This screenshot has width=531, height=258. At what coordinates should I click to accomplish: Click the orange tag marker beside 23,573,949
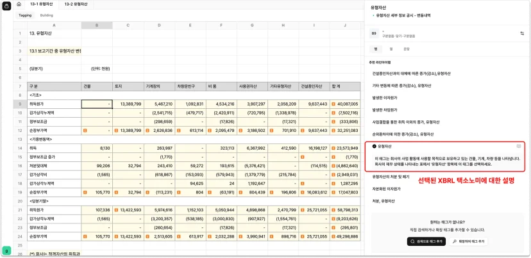(334, 148)
